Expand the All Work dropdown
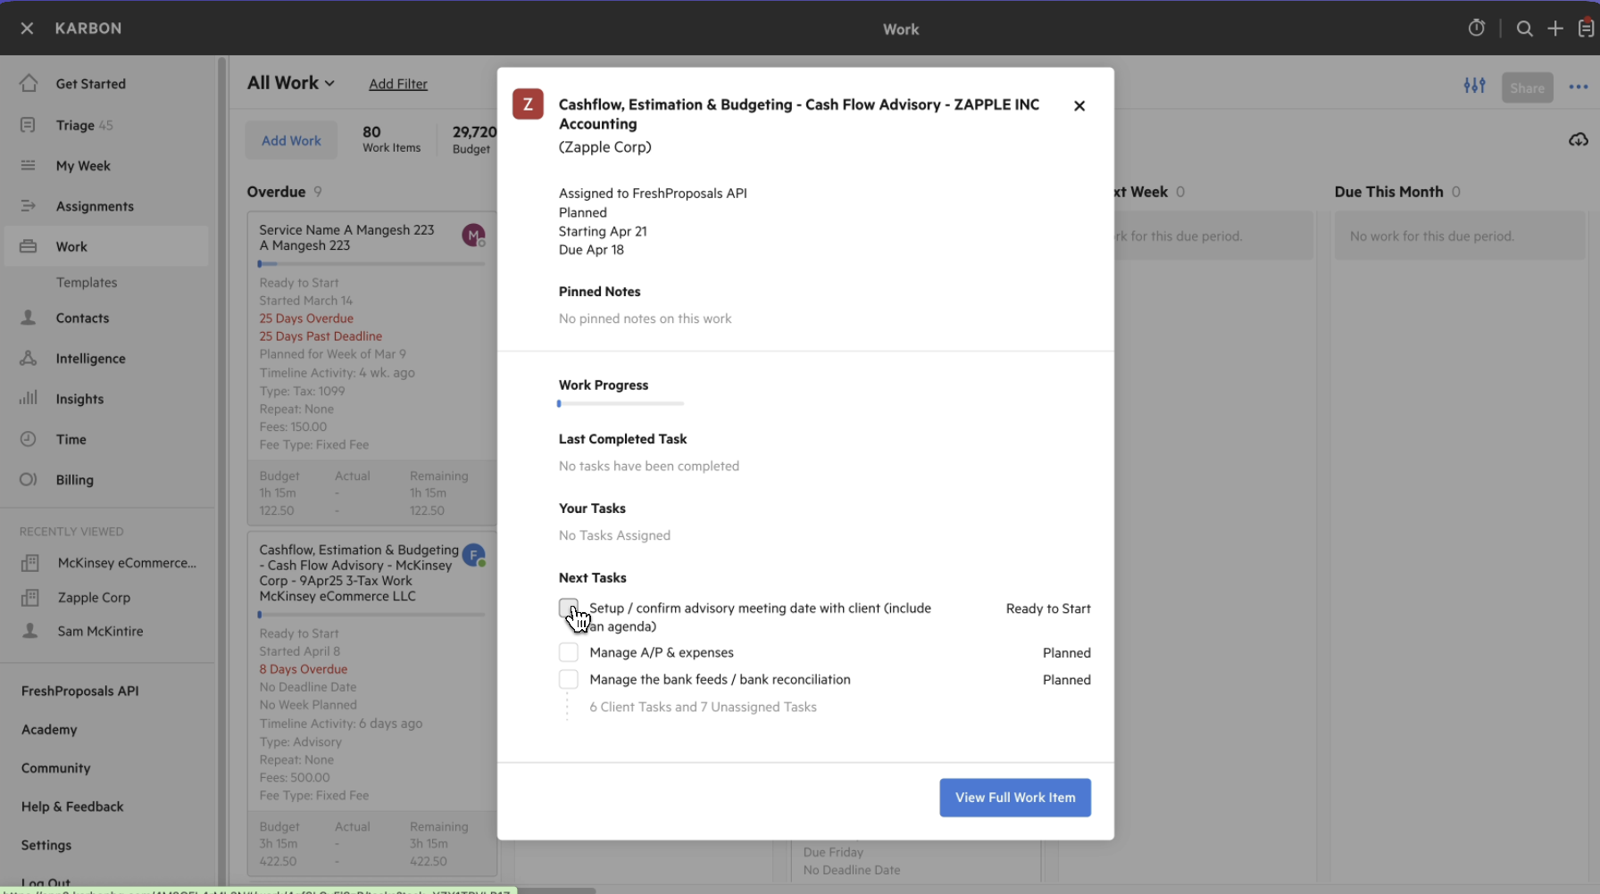Image resolution: width=1600 pixels, height=894 pixels. (x=291, y=83)
